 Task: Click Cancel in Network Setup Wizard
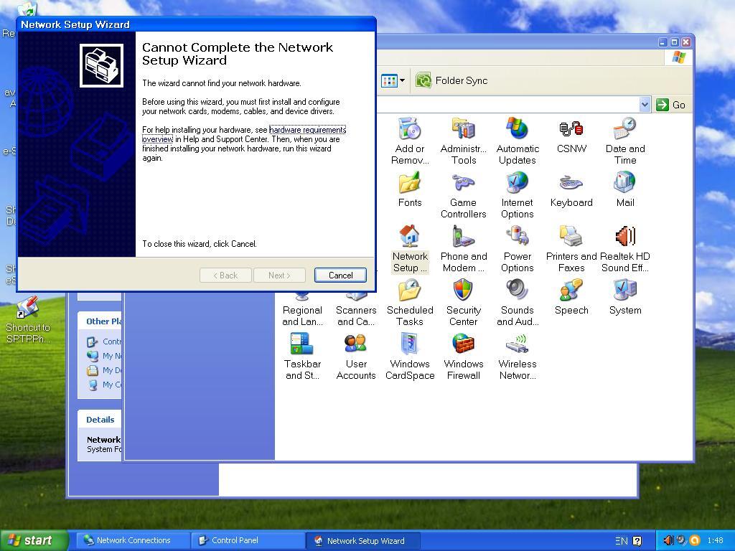point(340,275)
